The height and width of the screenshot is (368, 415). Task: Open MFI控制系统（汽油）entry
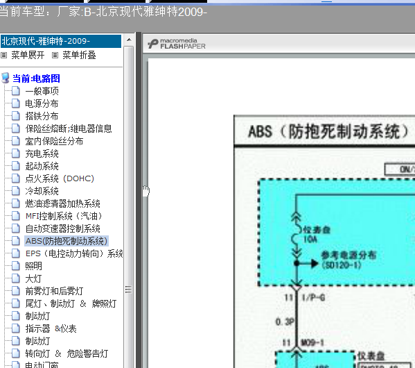pyautogui.click(x=64, y=216)
